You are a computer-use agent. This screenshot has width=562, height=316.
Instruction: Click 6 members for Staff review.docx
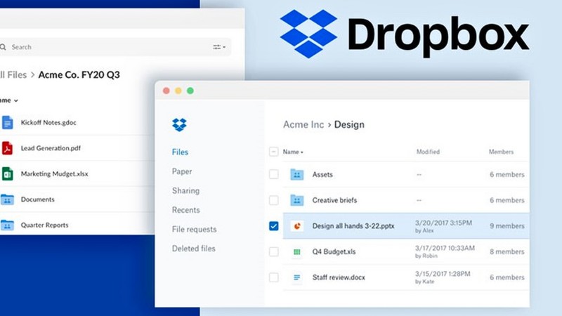click(x=507, y=277)
